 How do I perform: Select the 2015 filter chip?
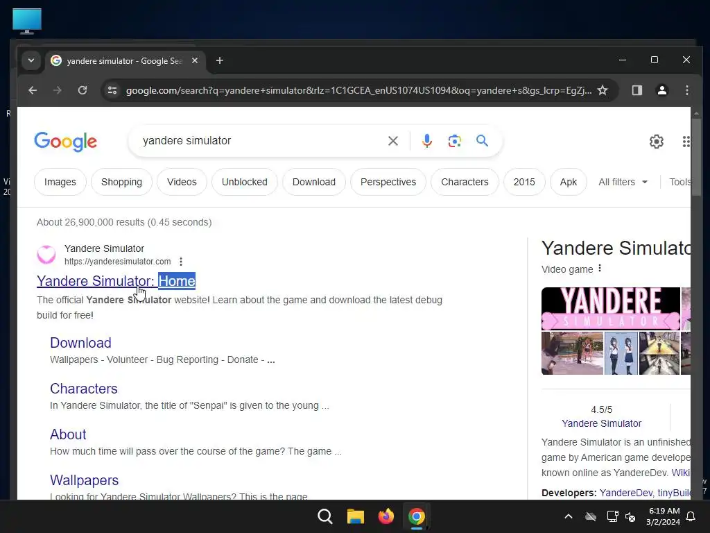[x=524, y=182]
